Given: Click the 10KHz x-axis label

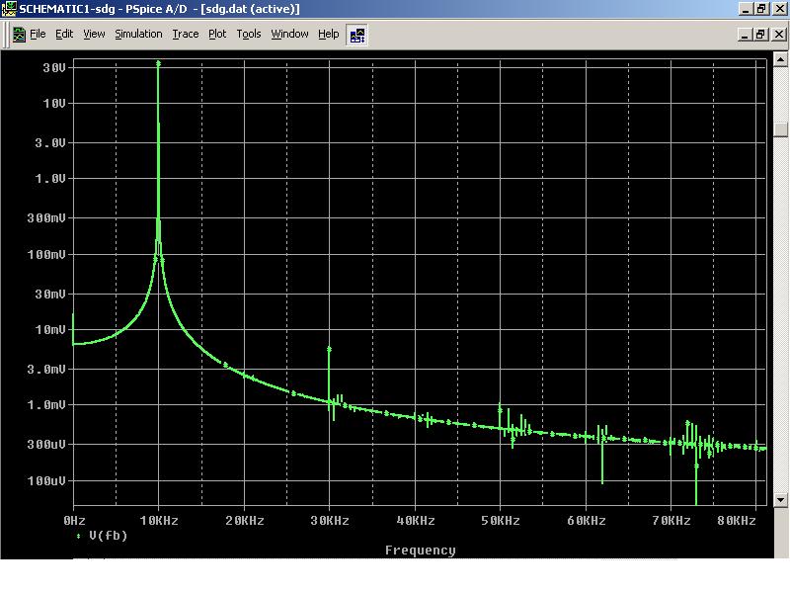Looking at the screenshot, I should point(159,521).
